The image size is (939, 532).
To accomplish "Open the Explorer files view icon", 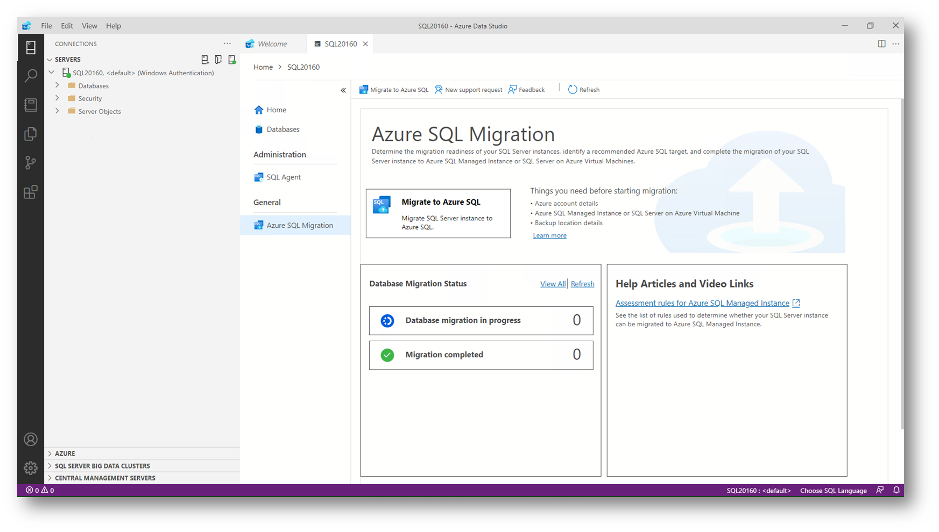I will [x=31, y=134].
